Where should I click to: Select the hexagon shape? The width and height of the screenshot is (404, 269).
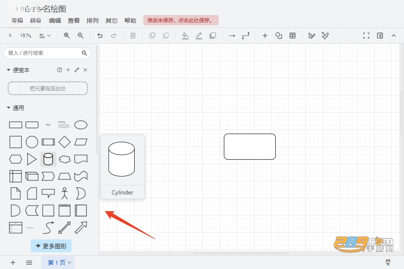click(x=15, y=159)
